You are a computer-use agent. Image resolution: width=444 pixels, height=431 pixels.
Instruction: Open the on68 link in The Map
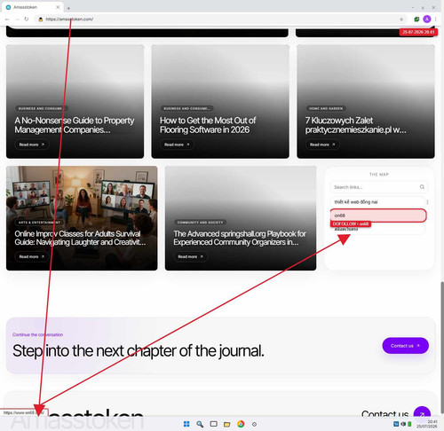point(378,215)
